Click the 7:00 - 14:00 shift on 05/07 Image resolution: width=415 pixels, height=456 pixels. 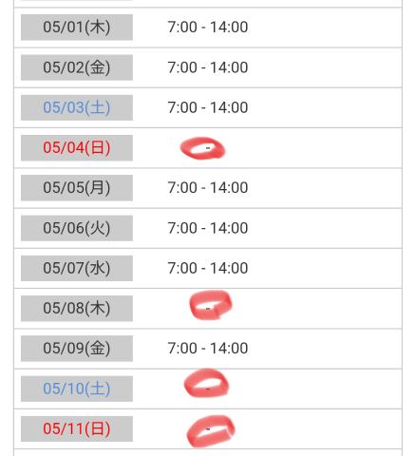tap(208, 268)
